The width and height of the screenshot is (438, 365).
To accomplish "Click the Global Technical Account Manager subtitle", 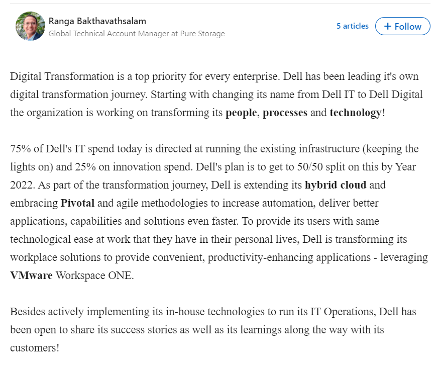I will coord(137,34).
